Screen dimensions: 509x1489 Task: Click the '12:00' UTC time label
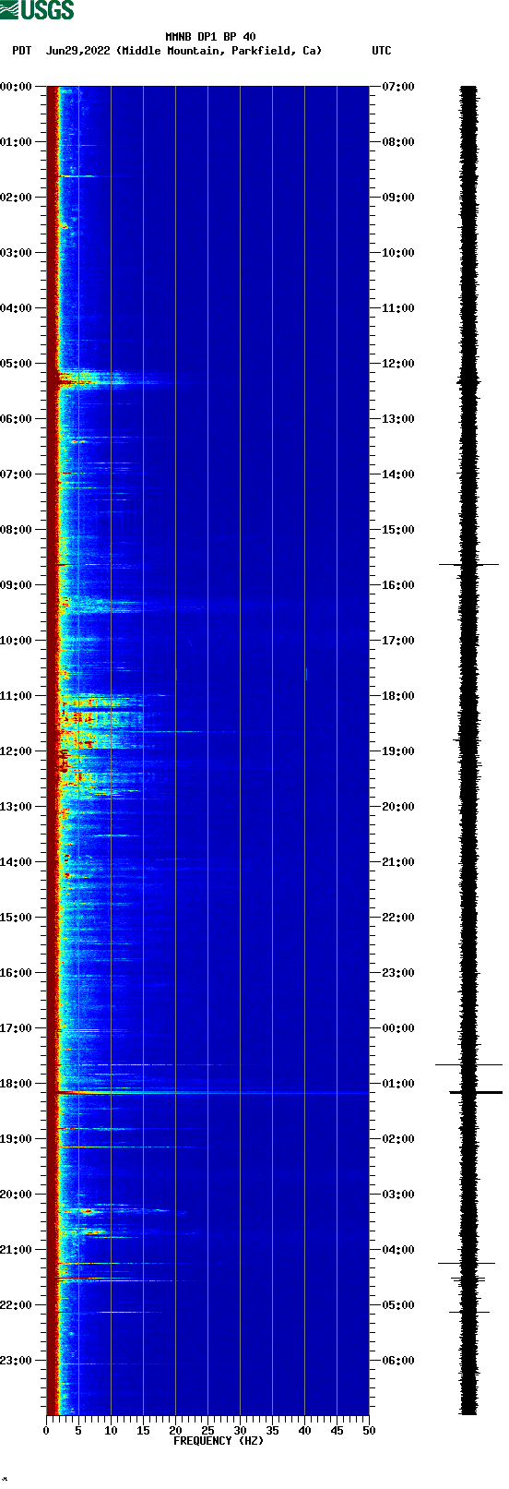[x=398, y=364]
